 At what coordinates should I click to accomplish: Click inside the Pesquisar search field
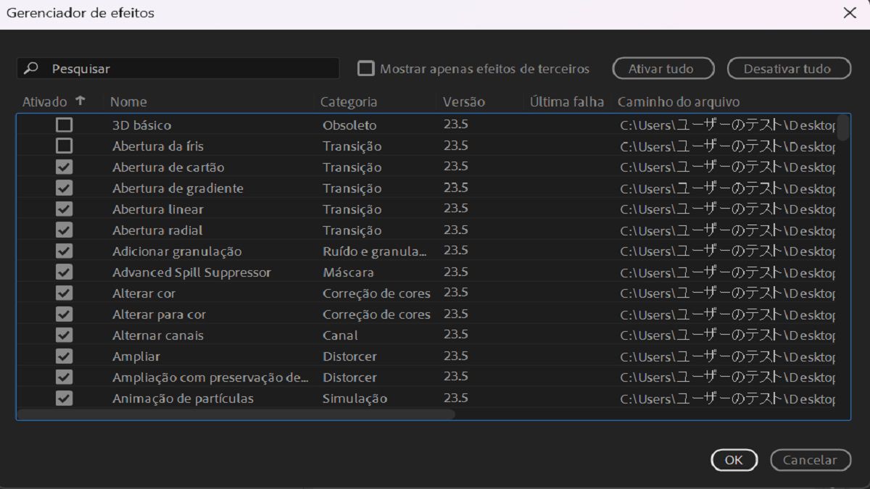click(181, 67)
